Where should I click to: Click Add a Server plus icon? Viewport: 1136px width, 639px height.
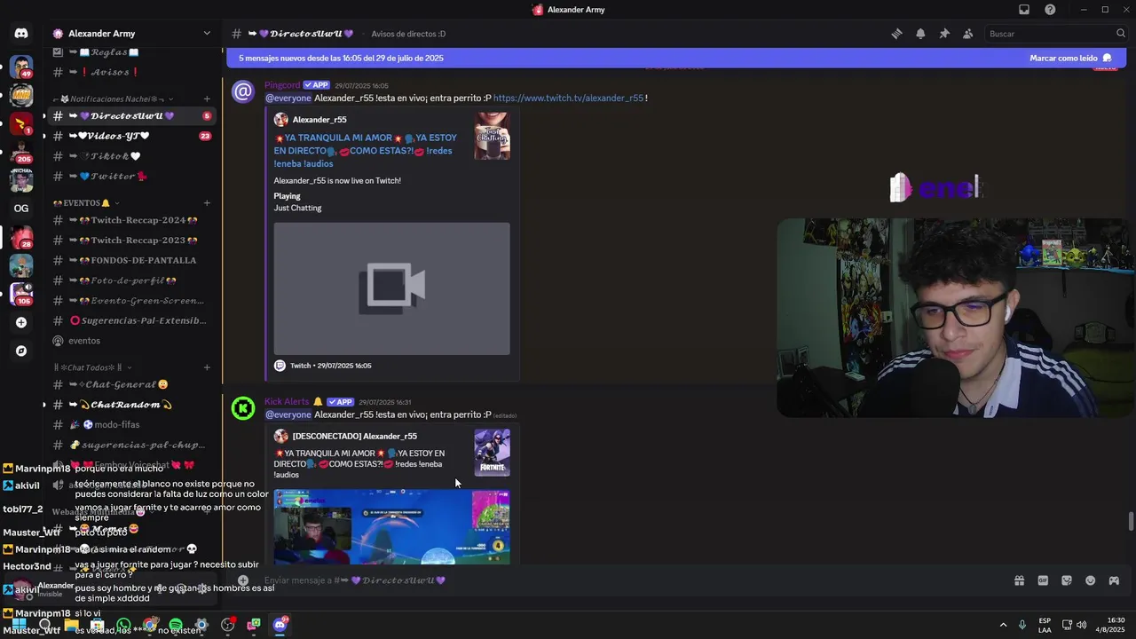coord(21,322)
